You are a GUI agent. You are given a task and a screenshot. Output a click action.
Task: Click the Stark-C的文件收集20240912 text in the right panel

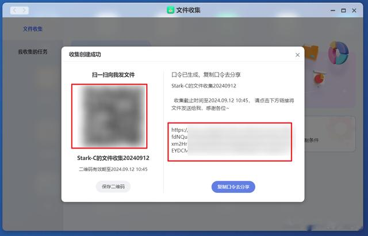[x=204, y=86]
